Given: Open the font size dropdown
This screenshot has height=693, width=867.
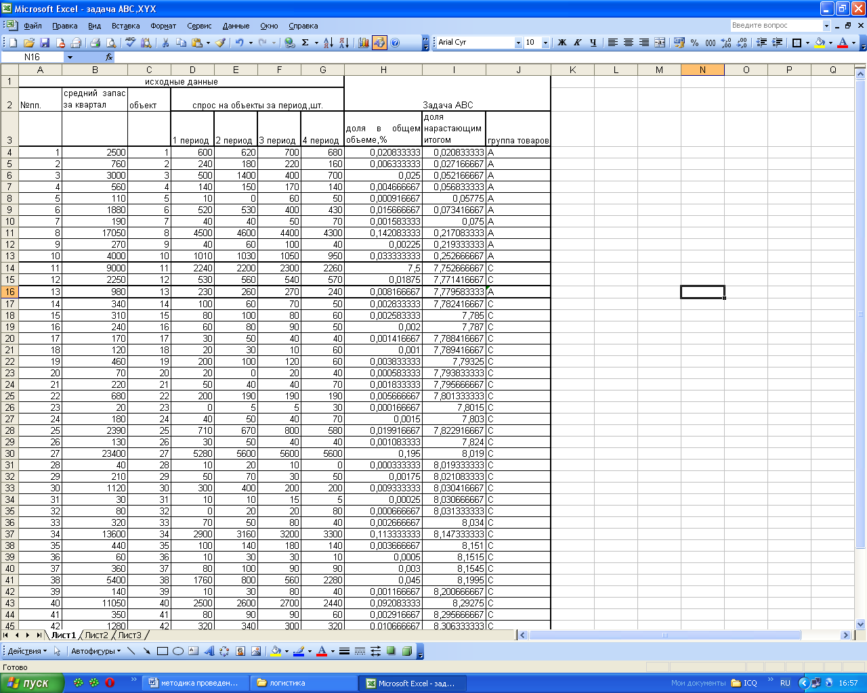Looking at the screenshot, I should tap(545, 43).
